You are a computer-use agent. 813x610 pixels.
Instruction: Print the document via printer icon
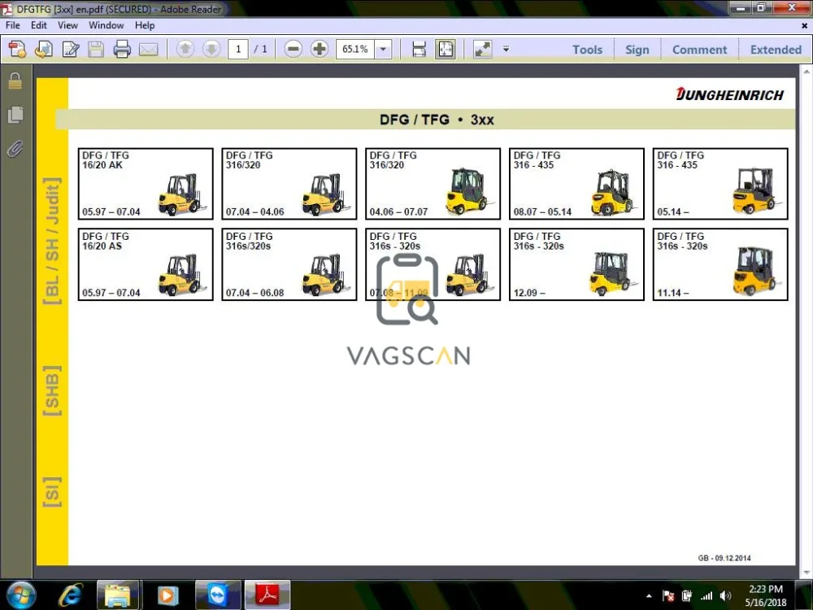tap(122, 50)
